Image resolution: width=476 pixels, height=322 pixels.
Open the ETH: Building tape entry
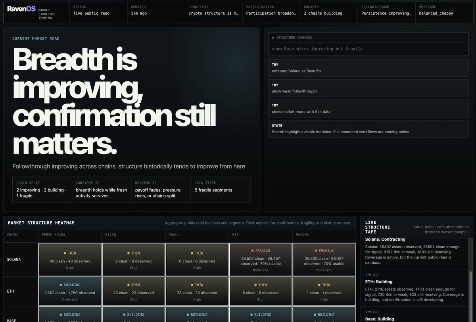tap(415, 287)
